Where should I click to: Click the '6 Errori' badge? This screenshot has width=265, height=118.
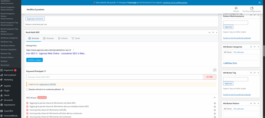(x=42, y=98)
